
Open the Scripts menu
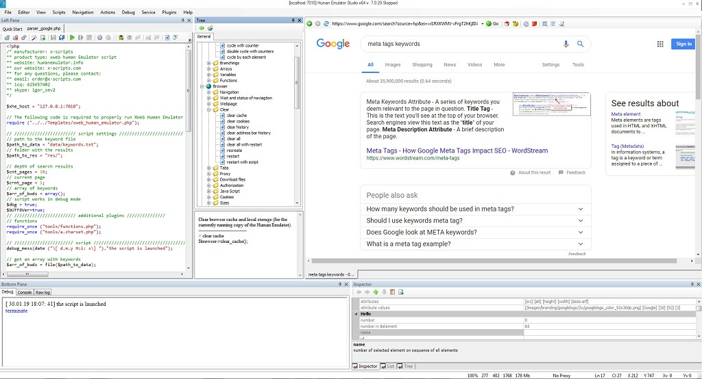59,12
